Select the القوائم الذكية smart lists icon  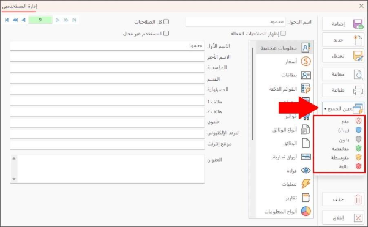(306, 89)
